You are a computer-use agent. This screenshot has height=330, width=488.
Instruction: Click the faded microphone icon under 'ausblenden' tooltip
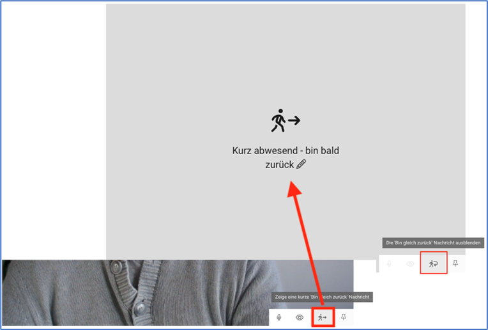pos(389,263)
